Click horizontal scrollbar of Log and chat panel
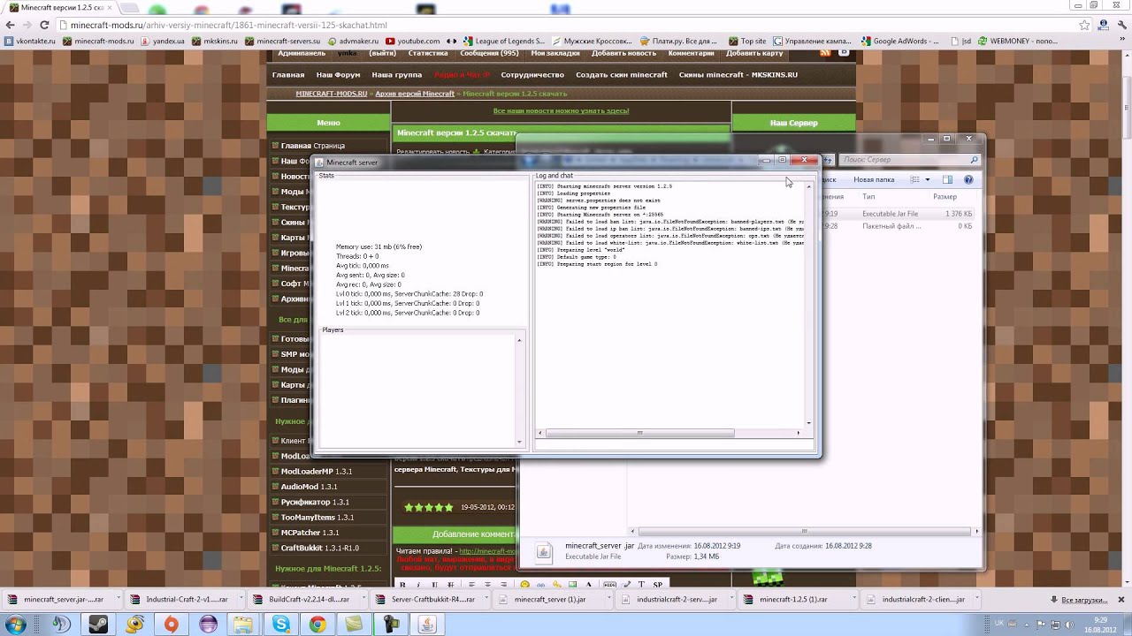Viewport: 1132px width, 636px height. click(671, 433)
